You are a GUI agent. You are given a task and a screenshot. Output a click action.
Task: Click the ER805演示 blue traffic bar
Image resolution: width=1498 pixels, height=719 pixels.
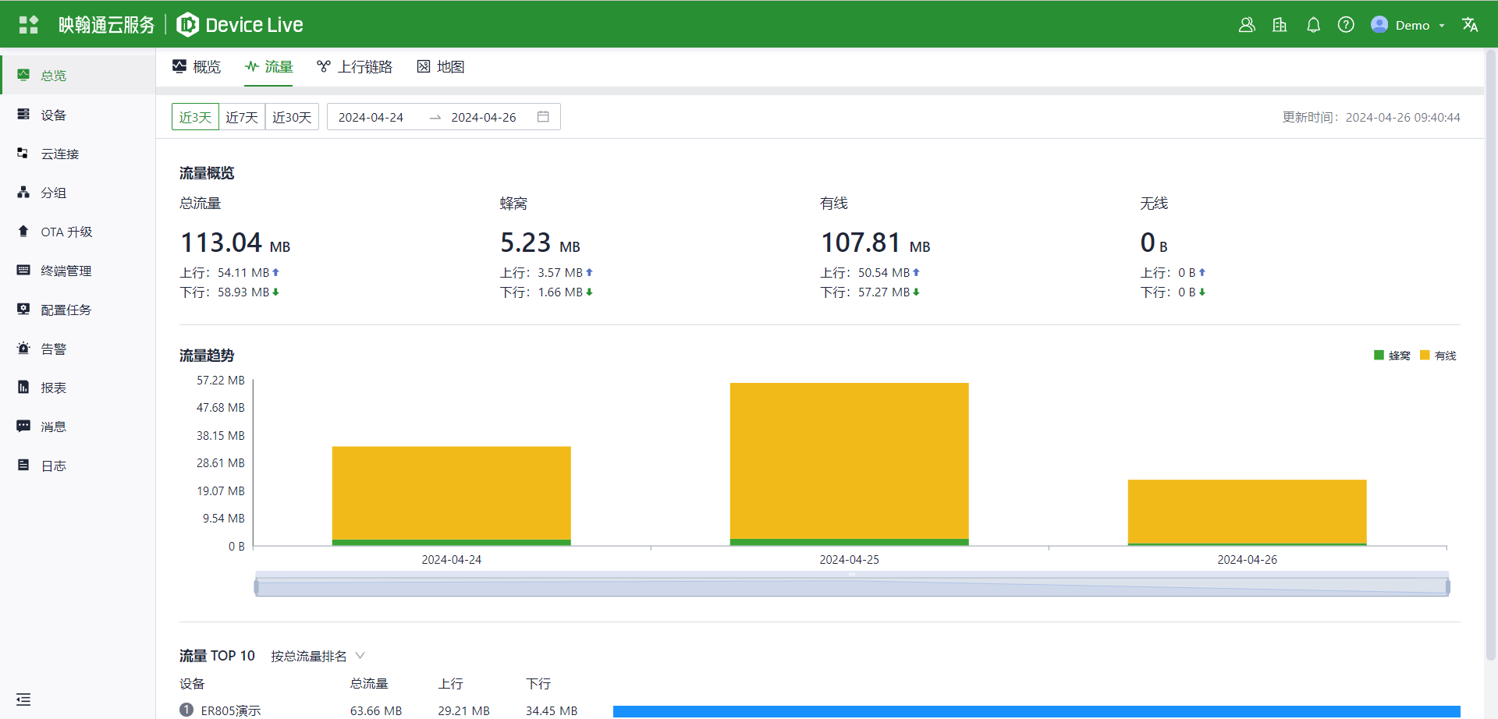pyautogui.click(x=1036, y=711)
